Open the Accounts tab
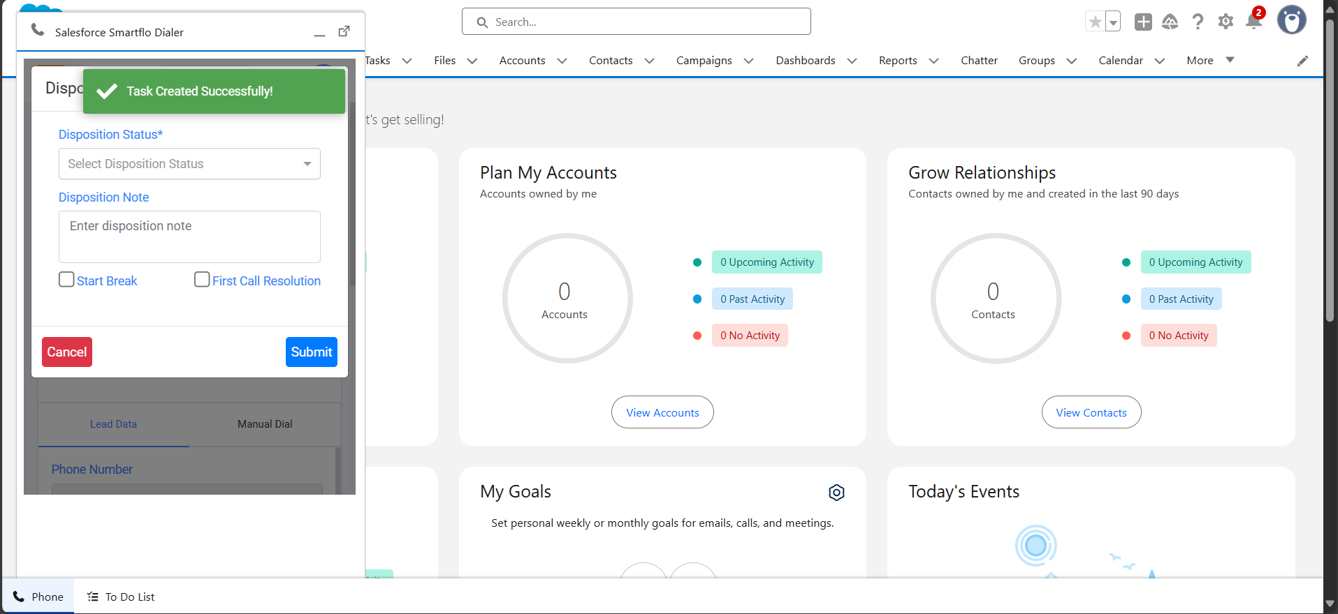The image size is (1338, 614). 522,61
